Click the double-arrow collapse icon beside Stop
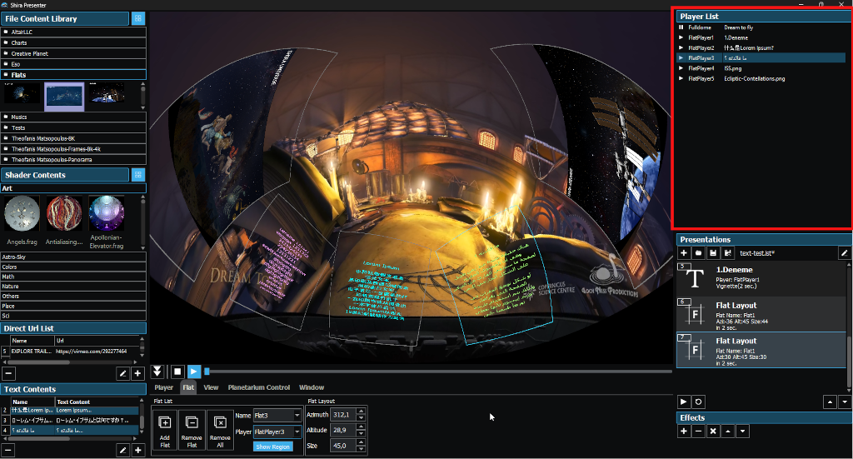853x459 pixels. pos(157,372)
